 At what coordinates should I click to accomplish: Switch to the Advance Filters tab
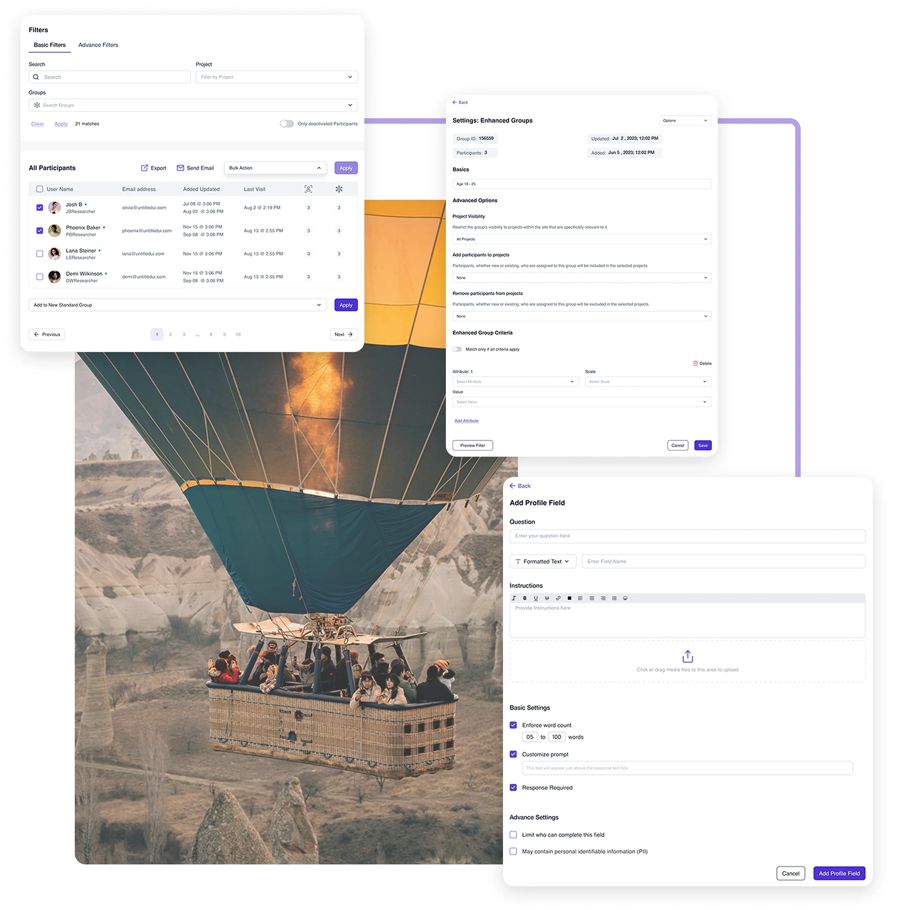coord(98,45)
